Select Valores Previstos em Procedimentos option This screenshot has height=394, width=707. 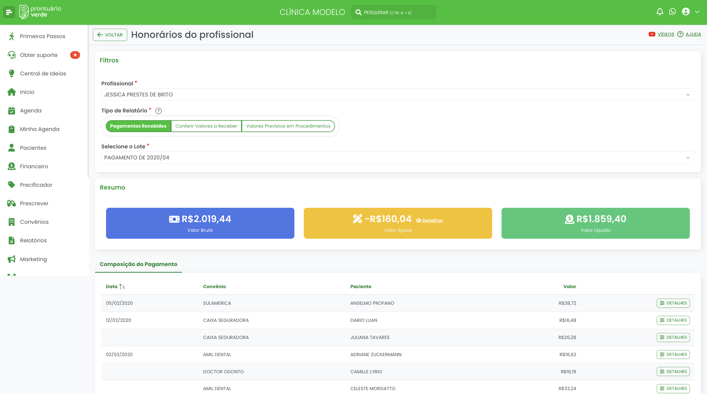pos(288,126)
